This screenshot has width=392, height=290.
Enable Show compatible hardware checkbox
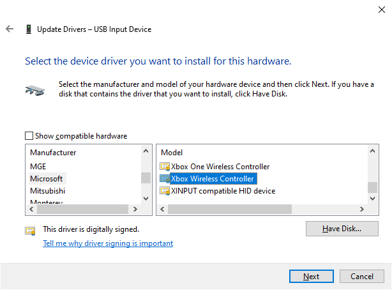pos(29,136)
